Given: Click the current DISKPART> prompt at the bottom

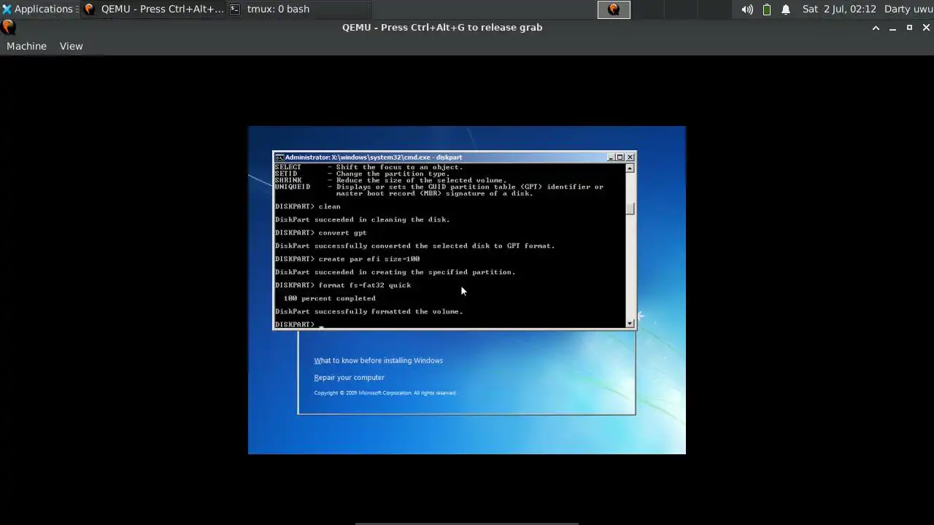Looking at the screenshot, I should click(x=295, y=324).
